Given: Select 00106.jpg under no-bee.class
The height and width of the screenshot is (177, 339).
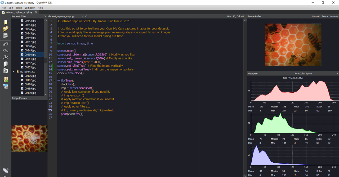Looking at the screenshot, I should click(x=30, y=76).
